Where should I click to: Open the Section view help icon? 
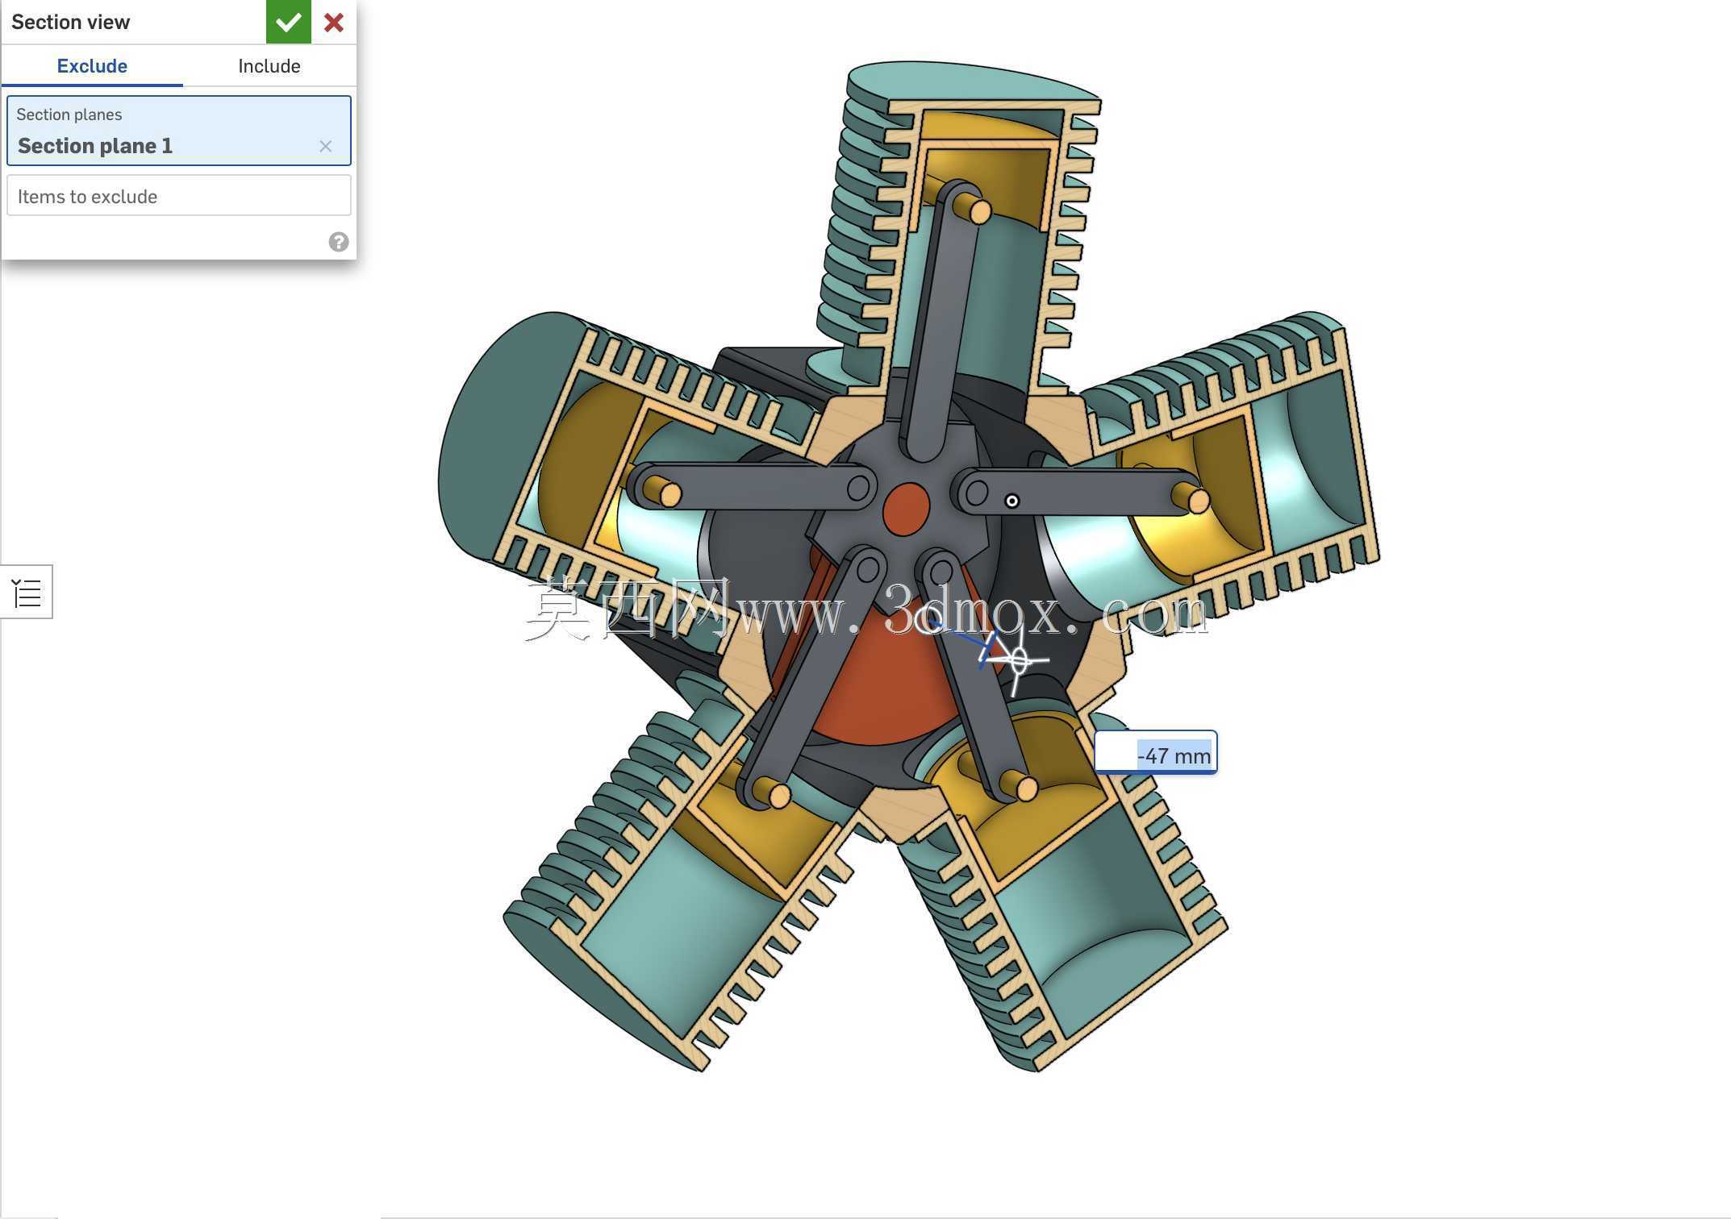click(339, 242)
